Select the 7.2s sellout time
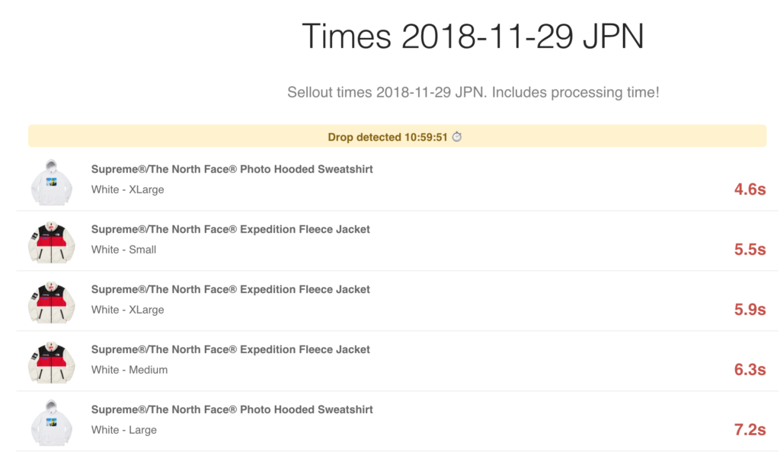The height and width of the screenshot is (455, 780). [750, 430]
